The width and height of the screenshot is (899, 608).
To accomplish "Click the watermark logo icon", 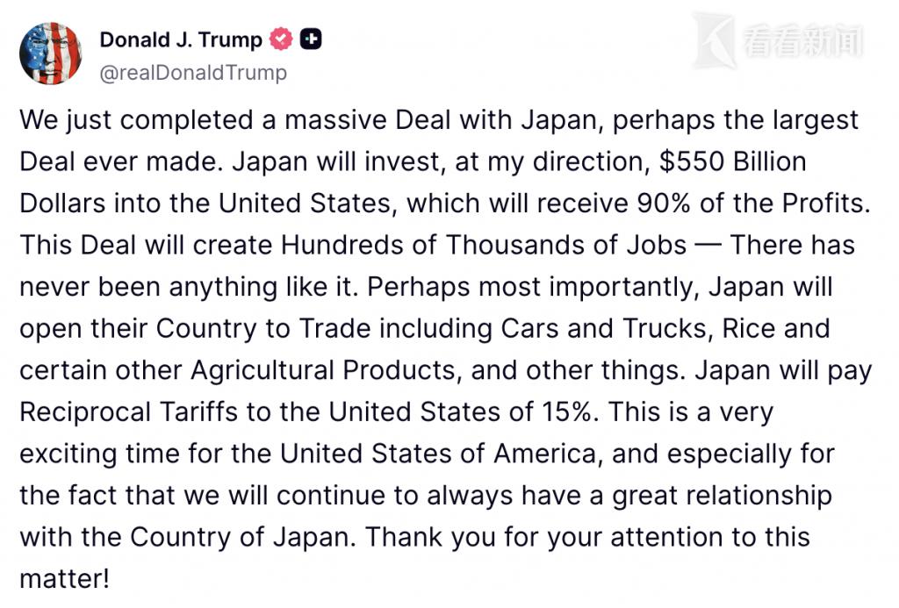I will tap(714, 41).
